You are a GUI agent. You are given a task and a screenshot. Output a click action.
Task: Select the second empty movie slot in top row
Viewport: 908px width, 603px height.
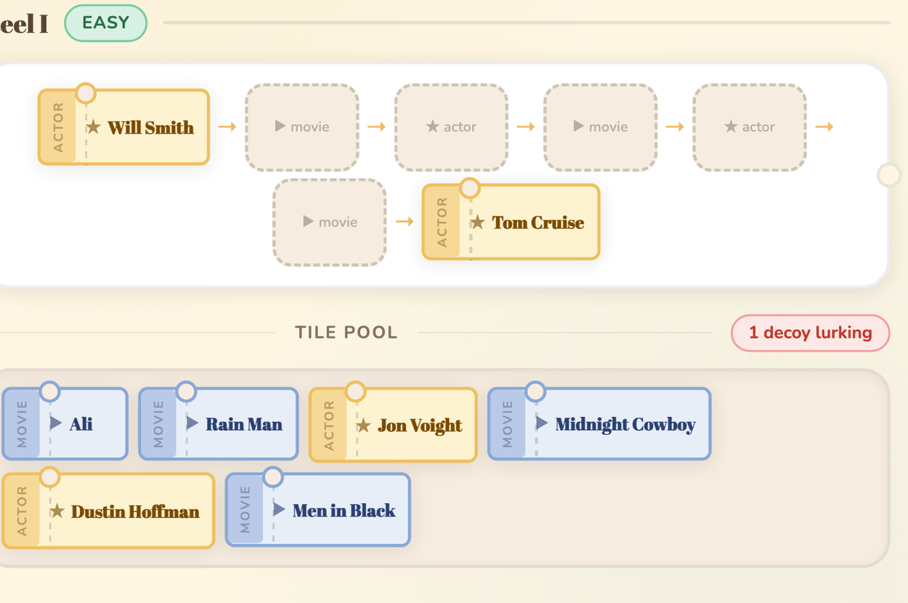tap(600, 127)
